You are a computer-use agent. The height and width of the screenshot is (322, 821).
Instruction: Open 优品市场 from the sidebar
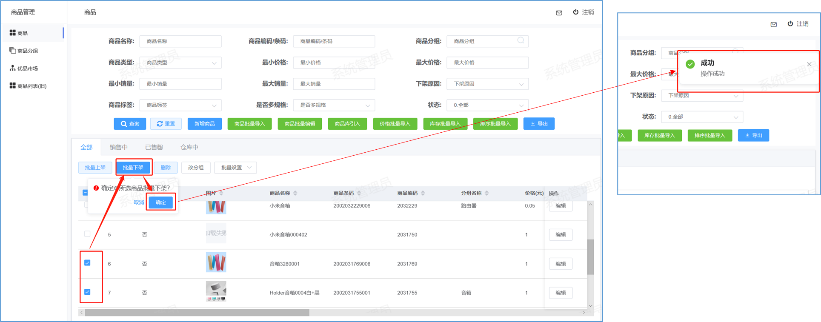click(28, 68)
